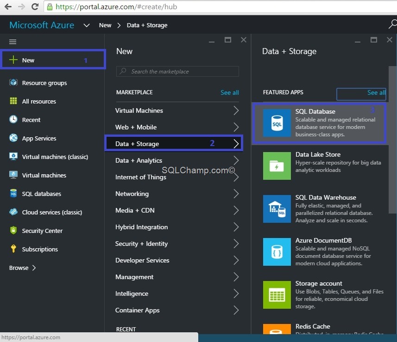Close the Data + Storage blade
Screen dimensions: 397x342
[x=390, y=40]
